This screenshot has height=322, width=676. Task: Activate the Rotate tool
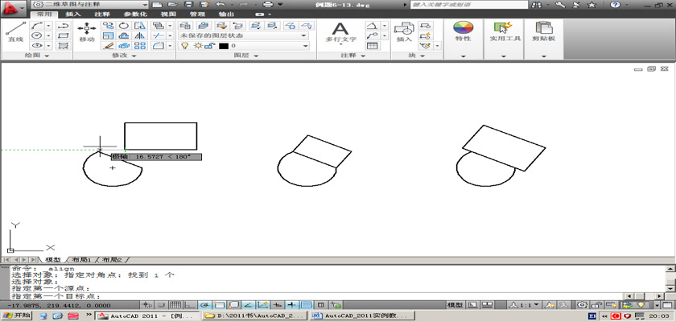point(124,26)
